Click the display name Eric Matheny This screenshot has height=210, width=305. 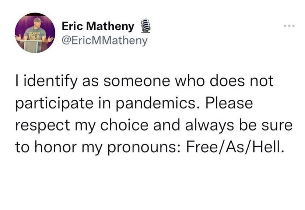tap(97, 26)
